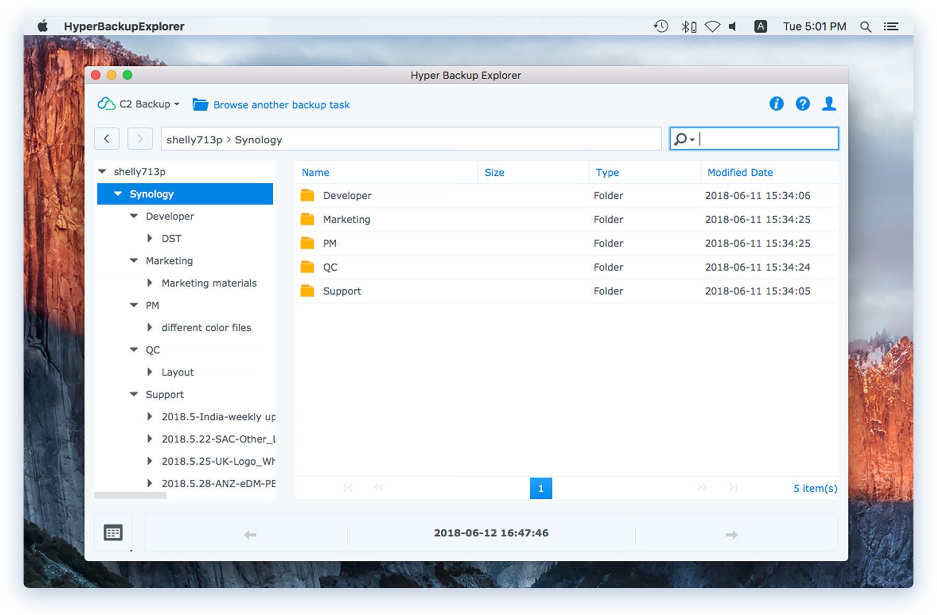Go forward with the right chevron button
The width and height of the screenshot is (937, 615).
tap(140, 139)
